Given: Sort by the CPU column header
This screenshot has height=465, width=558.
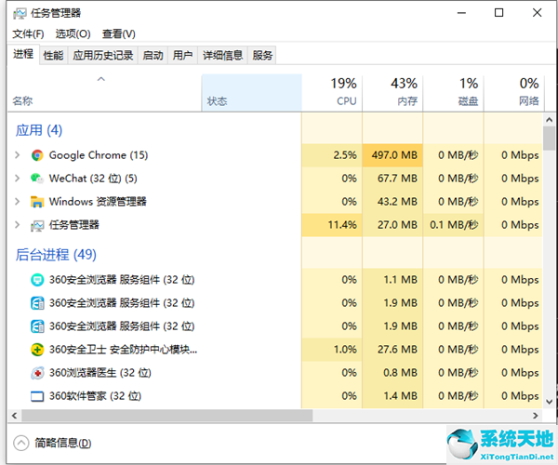Looking at the screenshot, I should [x=332, y=93].
